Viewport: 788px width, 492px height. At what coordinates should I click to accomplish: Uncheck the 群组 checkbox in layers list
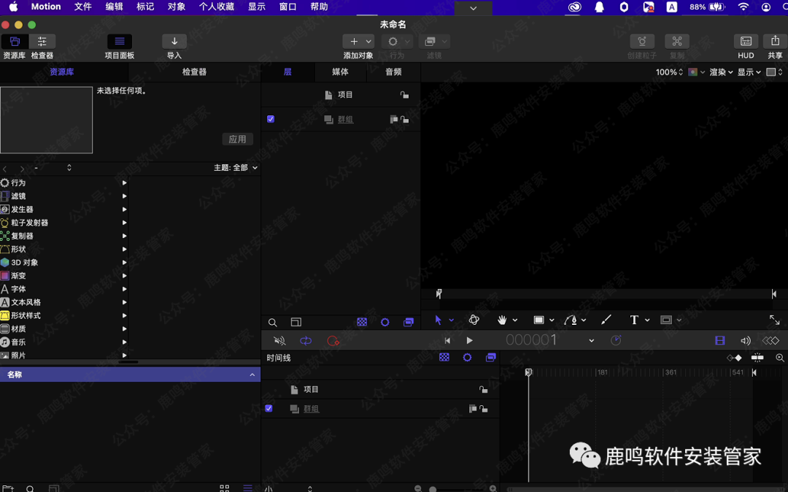tap(271, 119)
